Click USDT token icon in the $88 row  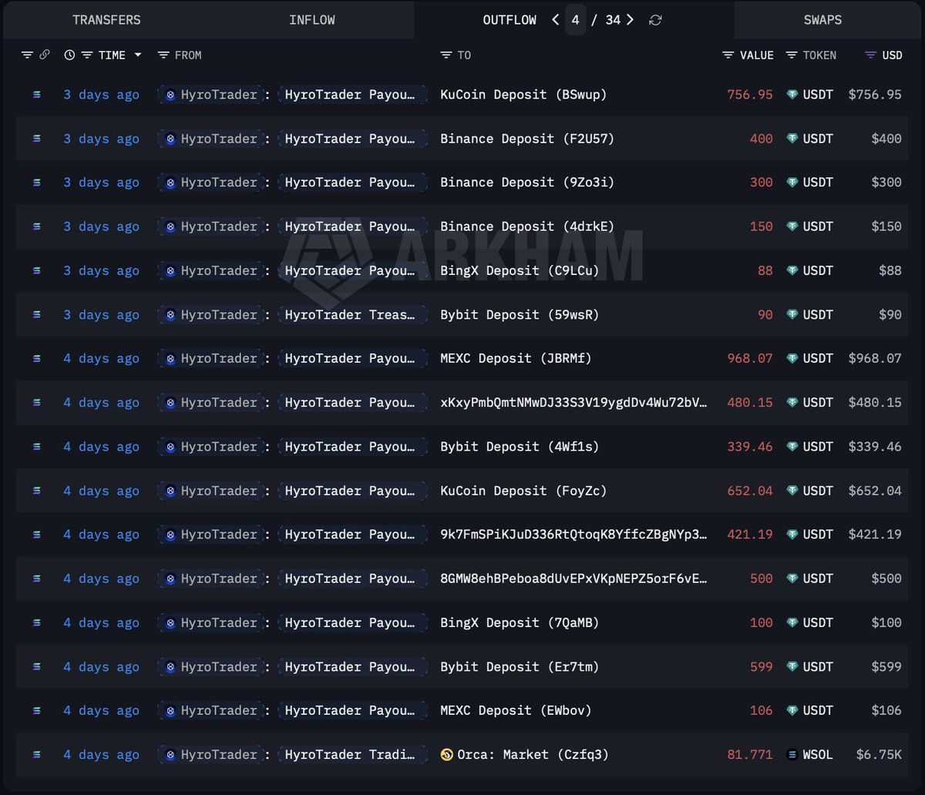click(792, 270)
